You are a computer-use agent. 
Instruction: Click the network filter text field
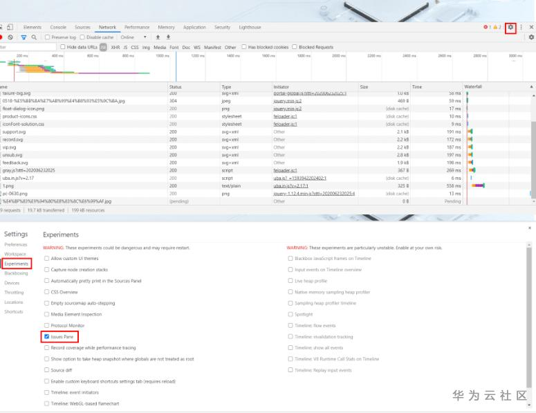(x=28, y=47)
